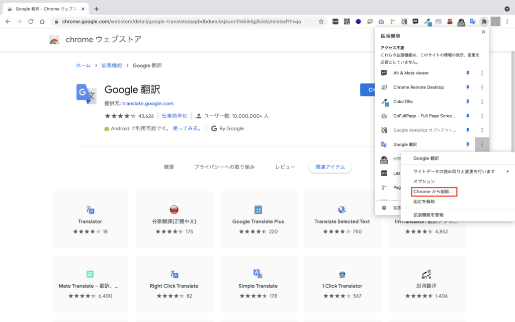Click the Page Ruler toolbar icon
This screenshot has height=322, width=515.
392,22
